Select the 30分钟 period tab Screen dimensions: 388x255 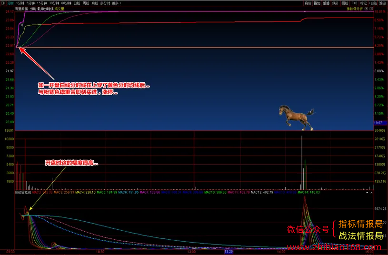pos(54,3)
